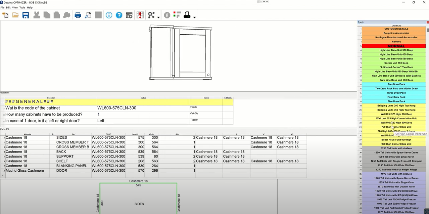Click the cabinet code value WL600-575CLN-300

point(117,108)
